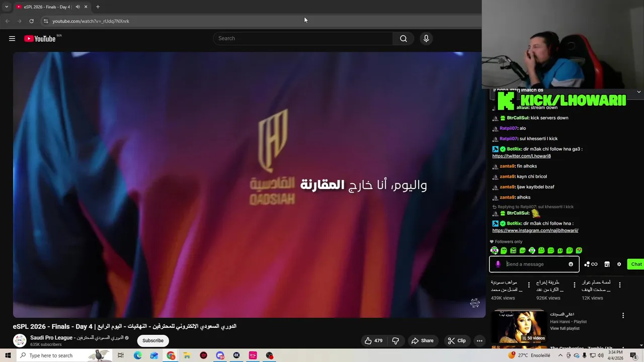Pick the first quick emote with headphones
This screenshot has width=644, height=362.
(494, 250)
